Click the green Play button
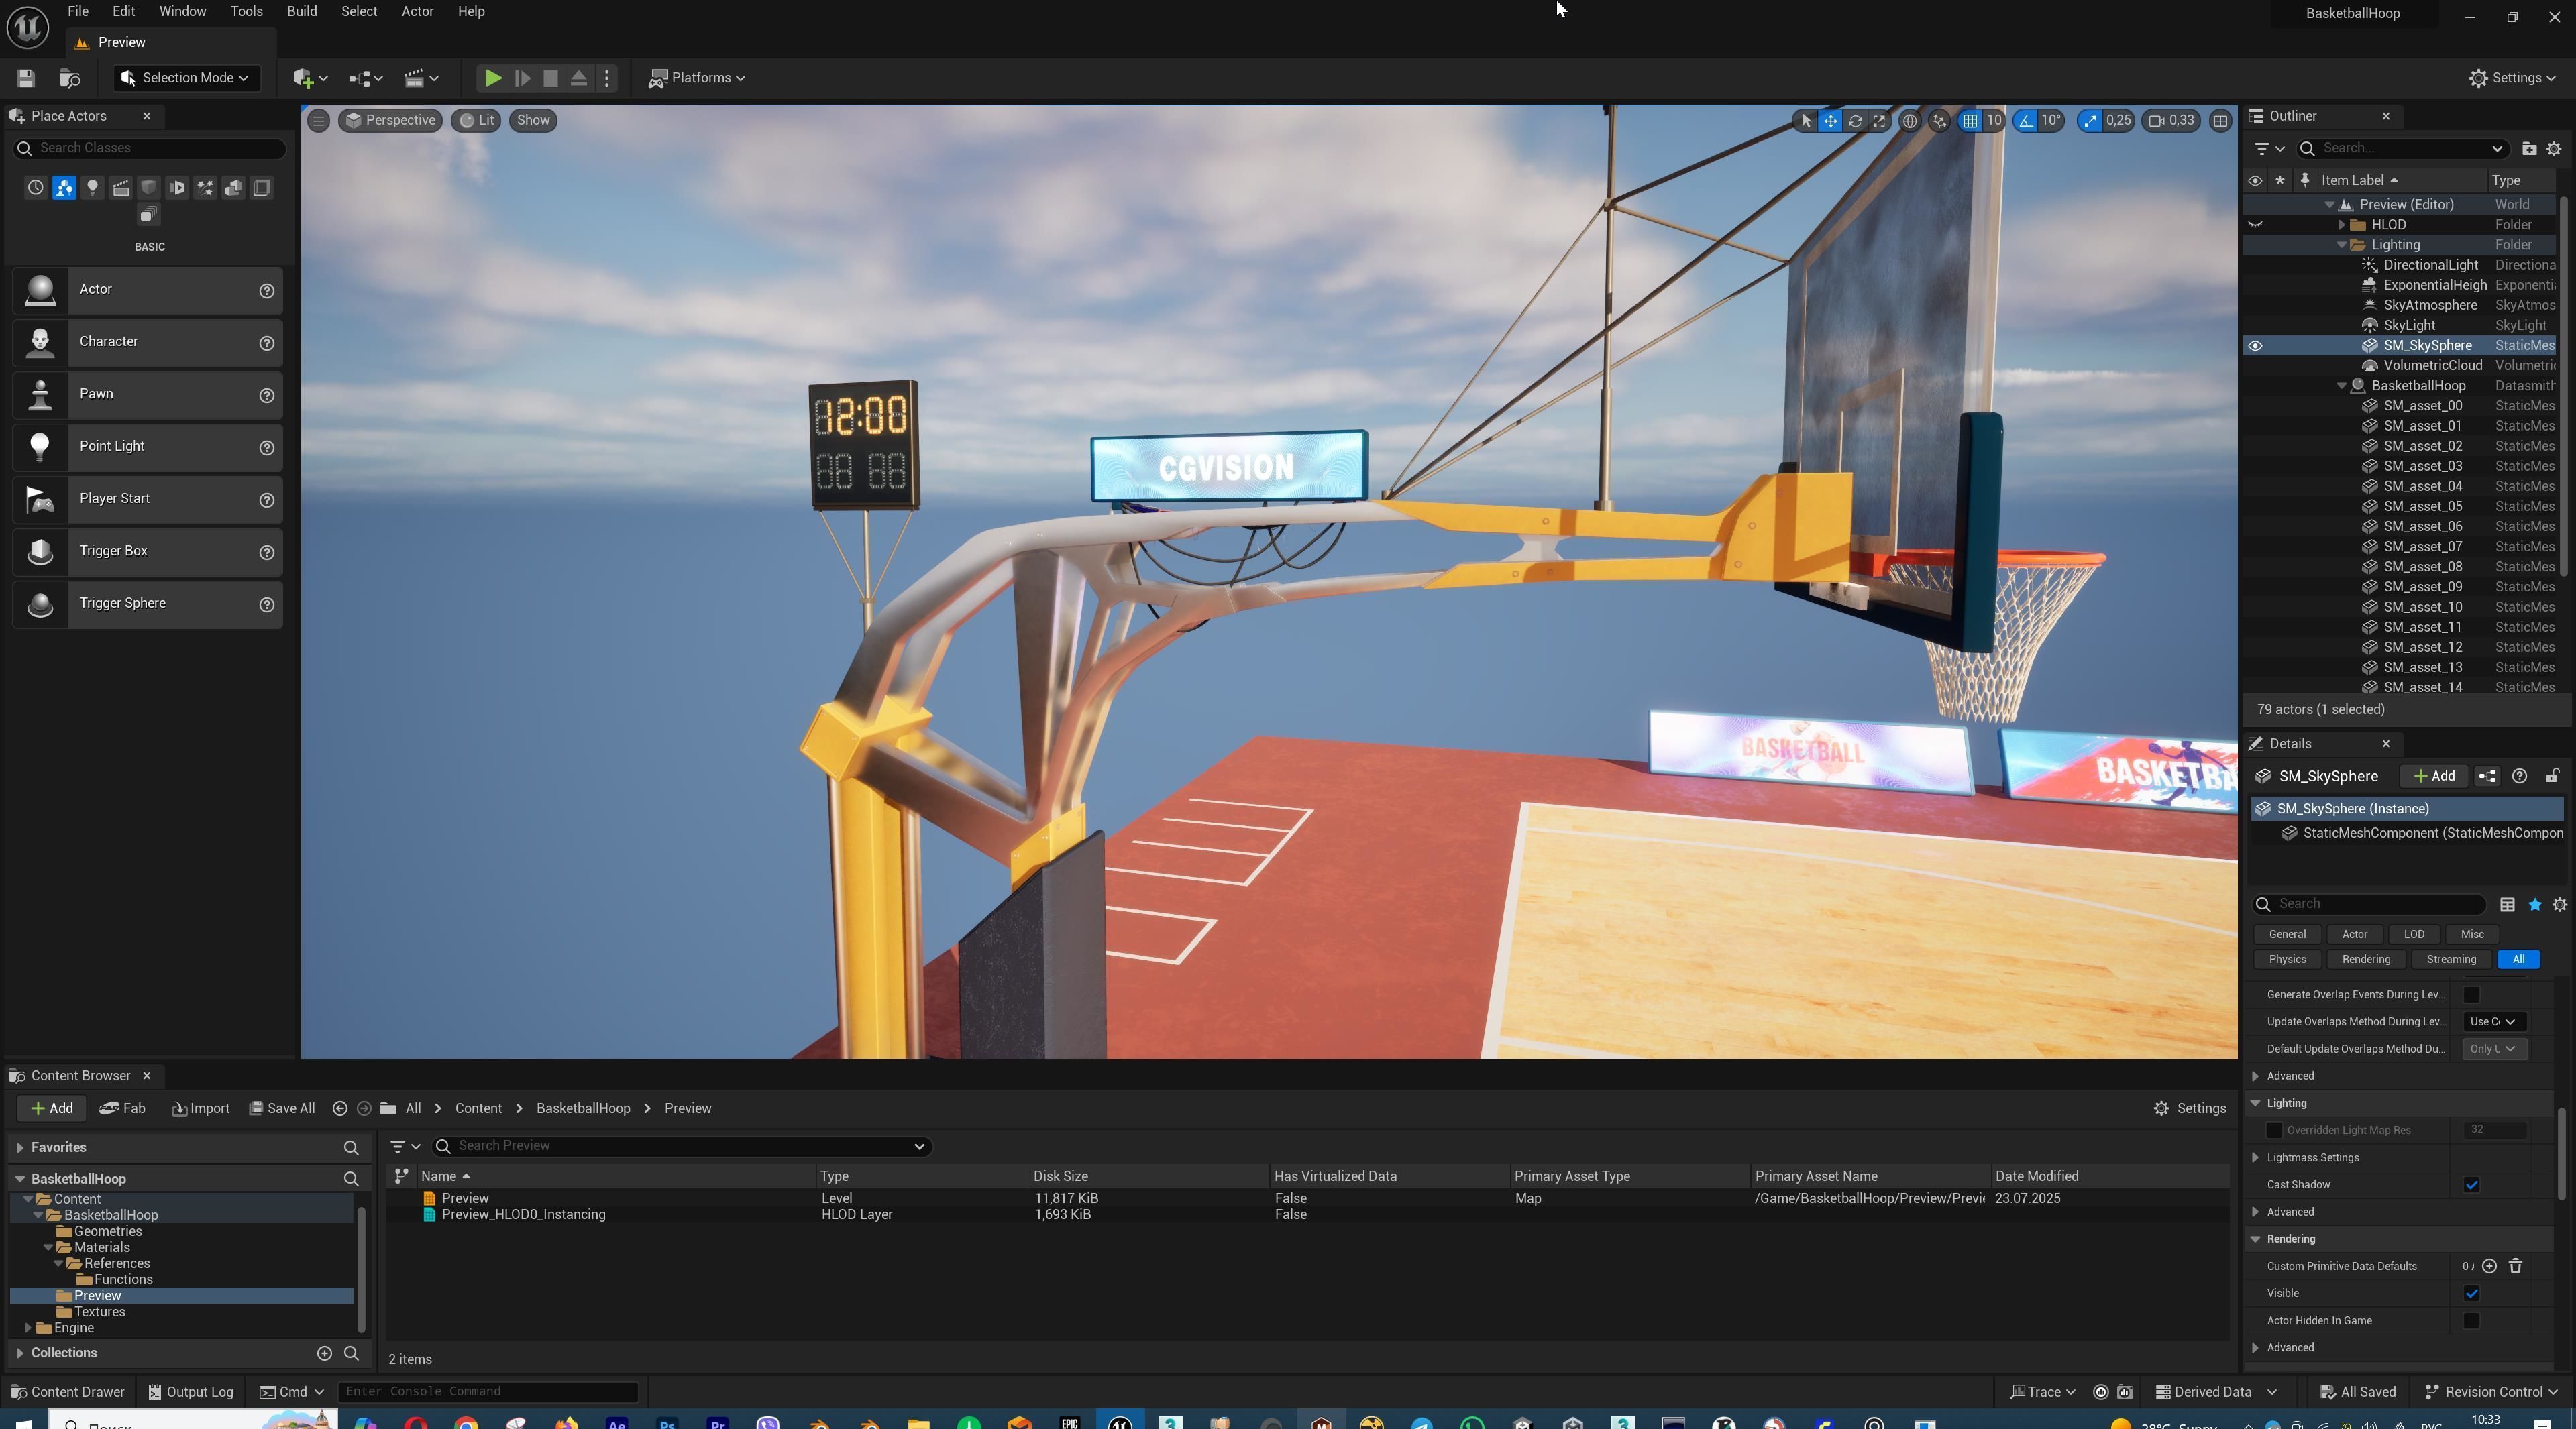Image resolution: width=2576 pixels, height=1429 pixels. click(x=492, y=78)
